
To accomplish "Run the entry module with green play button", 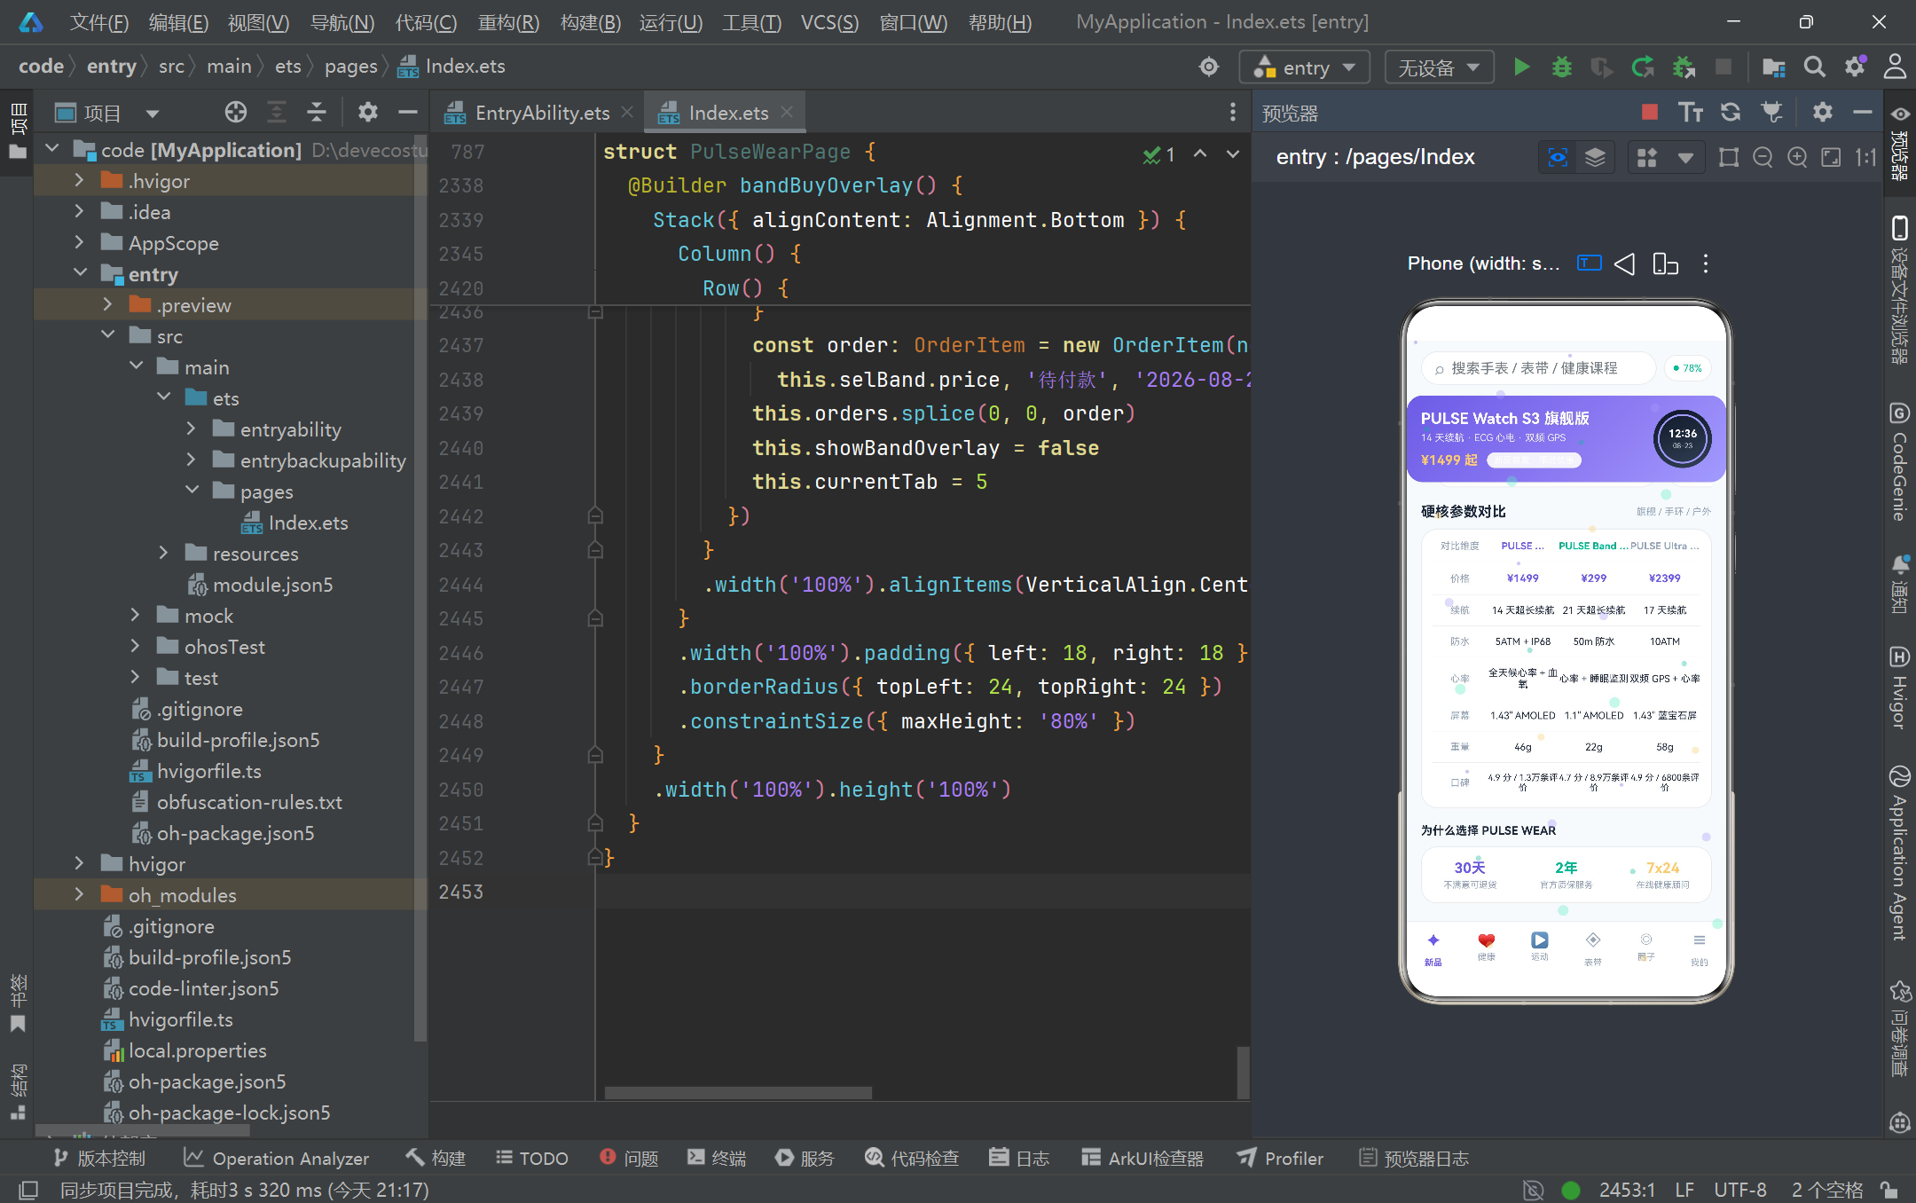I will tap(1521, 67).
